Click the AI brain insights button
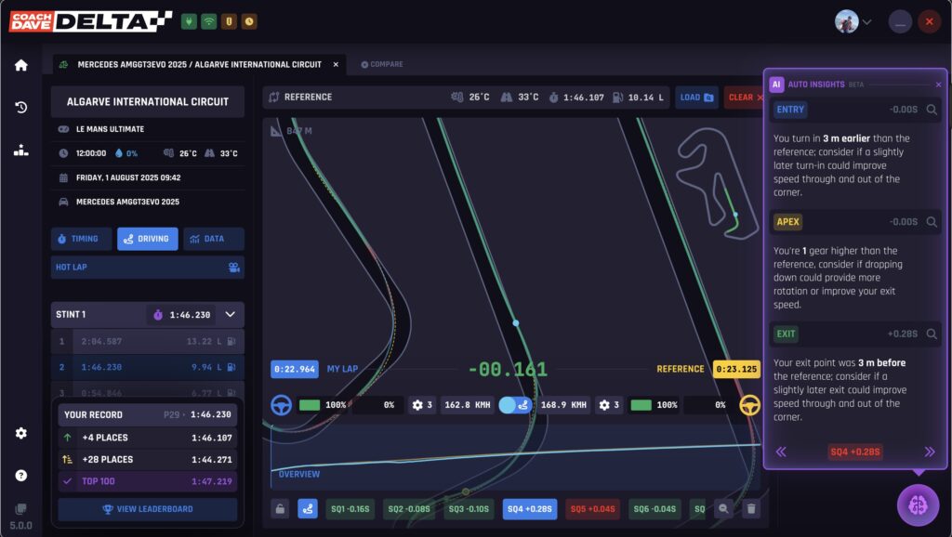952x537 pixels. [x=917, y=504]
